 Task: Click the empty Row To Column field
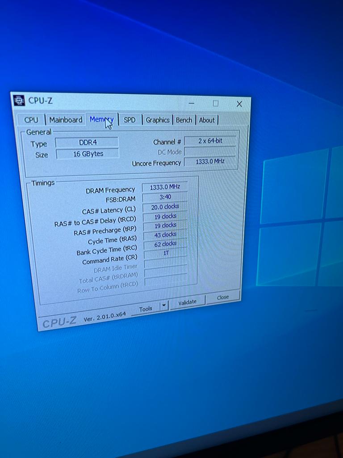166,280
